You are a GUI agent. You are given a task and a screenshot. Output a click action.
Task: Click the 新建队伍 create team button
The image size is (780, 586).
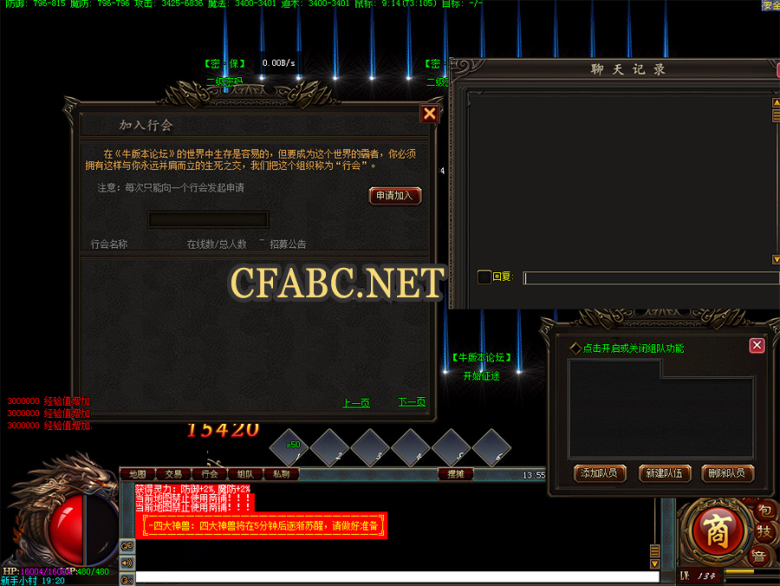click(665, 473)
